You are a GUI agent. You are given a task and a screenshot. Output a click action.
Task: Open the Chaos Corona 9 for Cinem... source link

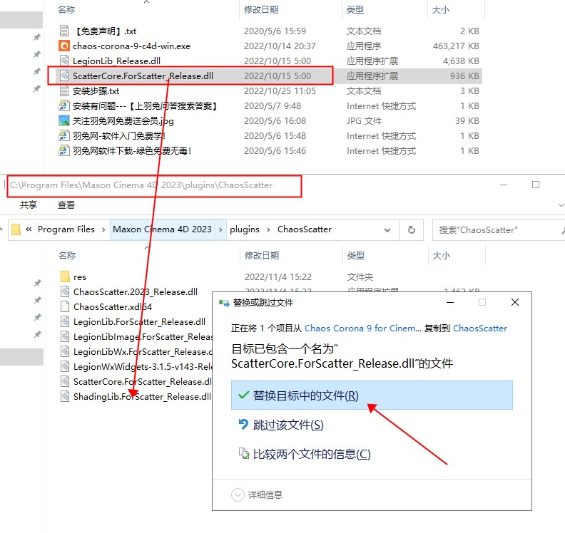(x=363, y=328)
